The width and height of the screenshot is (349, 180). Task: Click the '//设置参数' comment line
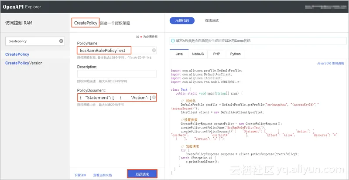point(189,120)
